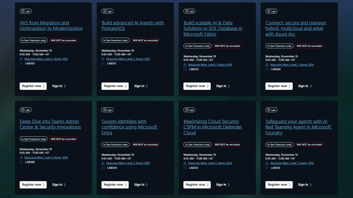
Task: Click the Lab badge on the Safeguard your agents card
Action: coord(271,110)
